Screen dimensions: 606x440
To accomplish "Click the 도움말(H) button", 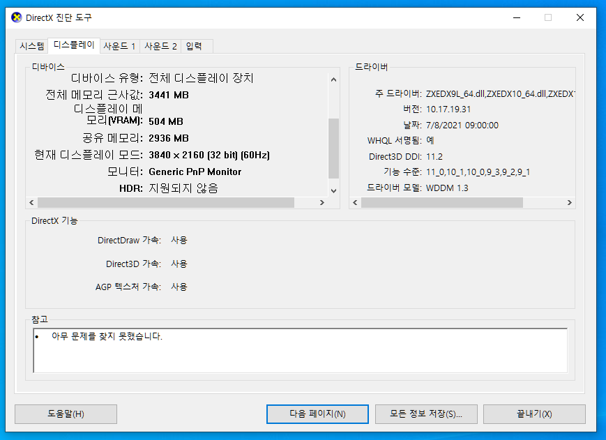I will pos(66,414).
